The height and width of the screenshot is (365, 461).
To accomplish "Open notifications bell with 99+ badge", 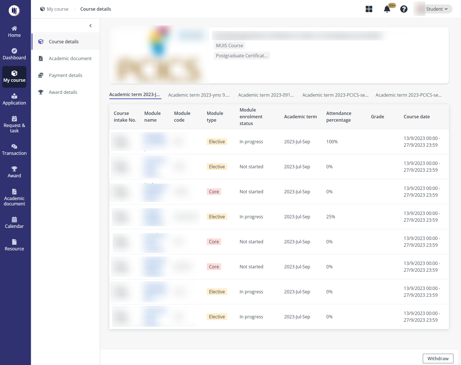I will tap(387, 9).
